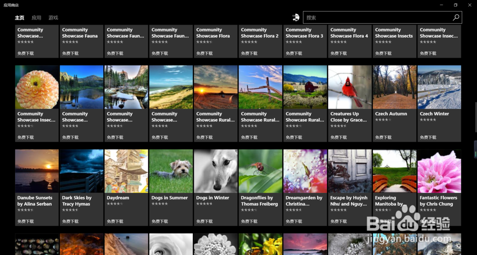Switch to the 主页 tab
477x255 pixels.
point(20,18)
